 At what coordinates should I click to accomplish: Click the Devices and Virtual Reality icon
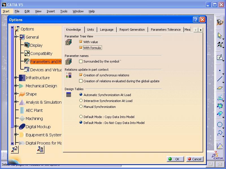(27, 70)
